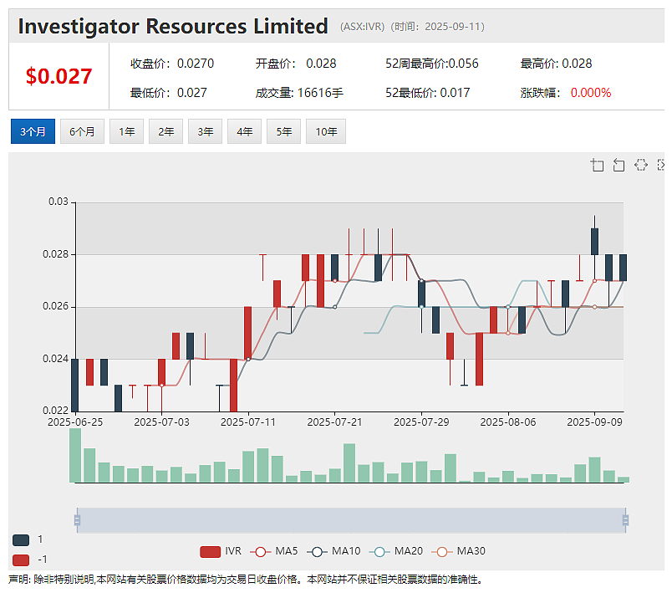Click the Investigator Resources Limited title
The height and width of the screenshot is (598, 672).
[173, 26]
